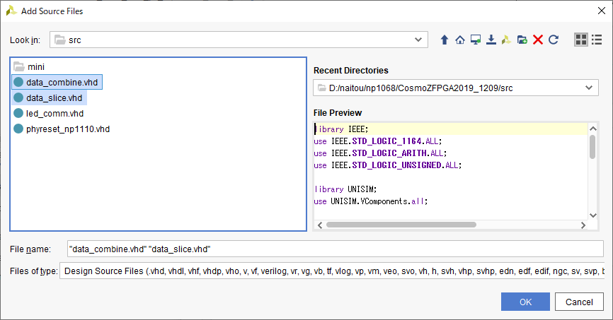613x320 pixels.
Task: Click File Preview horizontal scrollbar thumb
Action: (x=401, y=225)
